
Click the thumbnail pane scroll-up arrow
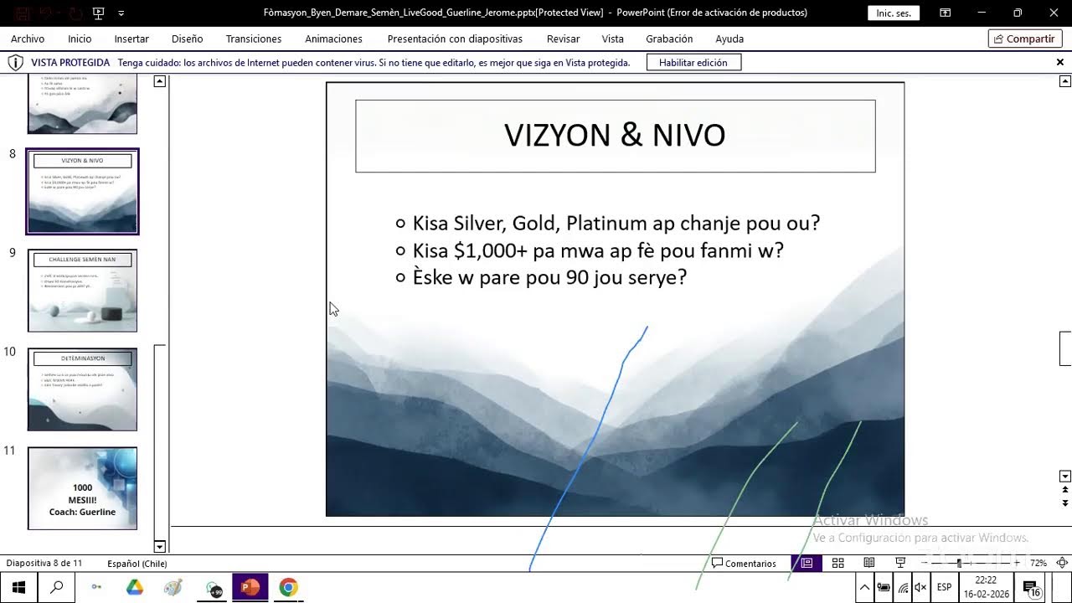(x=160, y=81)
